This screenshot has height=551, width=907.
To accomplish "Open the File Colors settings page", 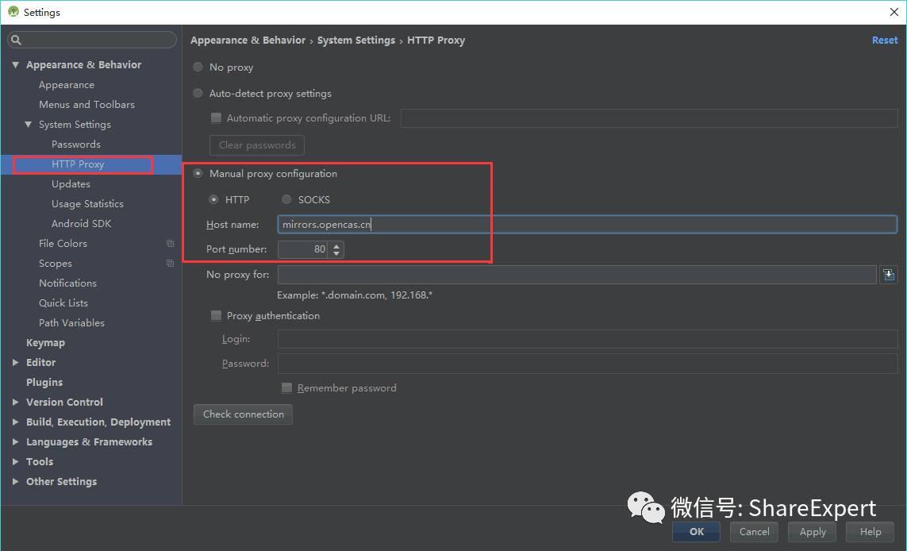I will [63, 244].
